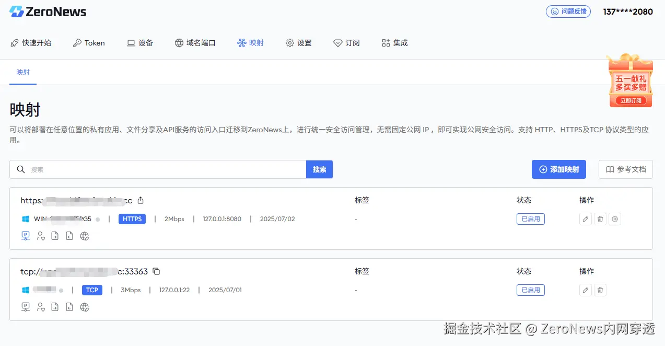665x346 pixels.
Task: Go to 快速开始 in navigation
Action: pyautogui.click(x=31, y=43)
